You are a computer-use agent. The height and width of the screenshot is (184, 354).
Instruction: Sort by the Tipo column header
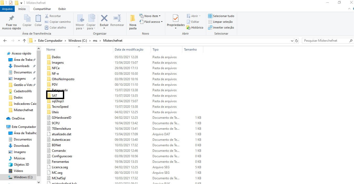pos(155,50)
